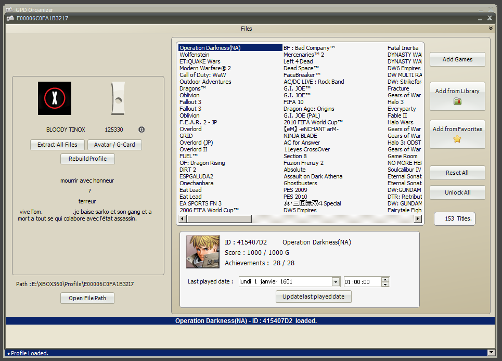Click the Add from Library button
Screen dimensions: 502x361
coord(457,96)
